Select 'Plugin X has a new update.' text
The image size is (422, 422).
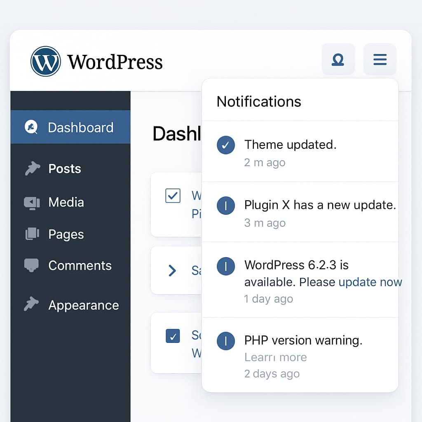coord(320,205)
